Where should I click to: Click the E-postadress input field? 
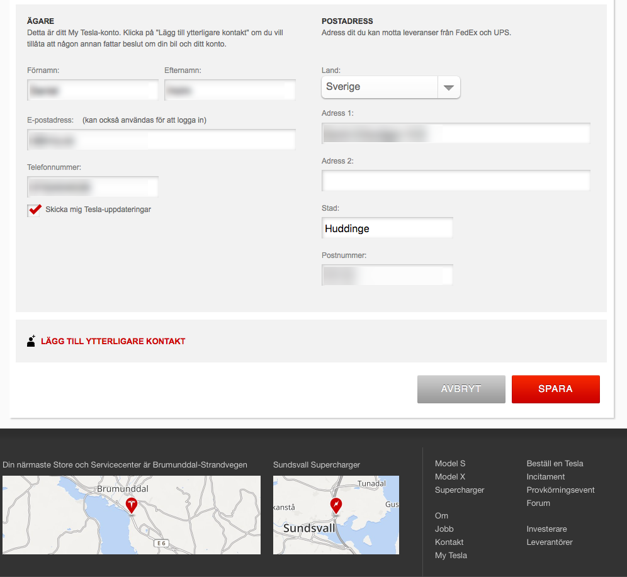161,140
